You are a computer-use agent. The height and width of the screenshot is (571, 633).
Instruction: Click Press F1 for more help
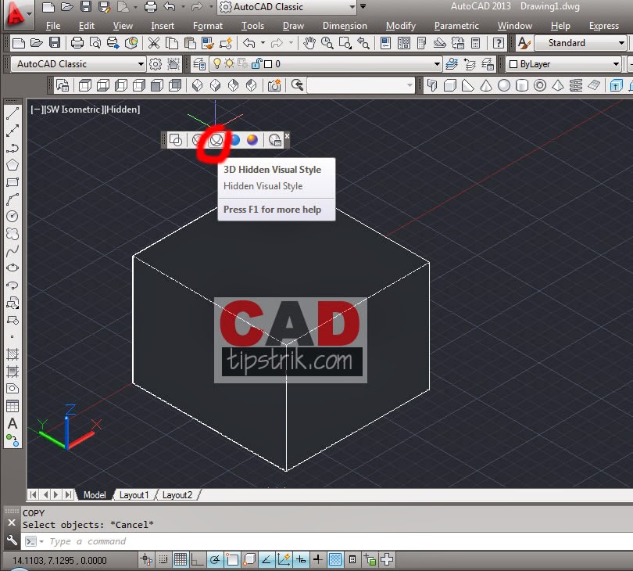pyautogui.click(x=276, y=212)
